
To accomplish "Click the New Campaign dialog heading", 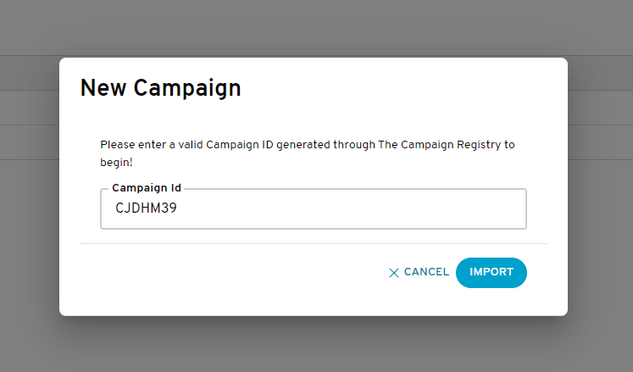I will 160,87.
